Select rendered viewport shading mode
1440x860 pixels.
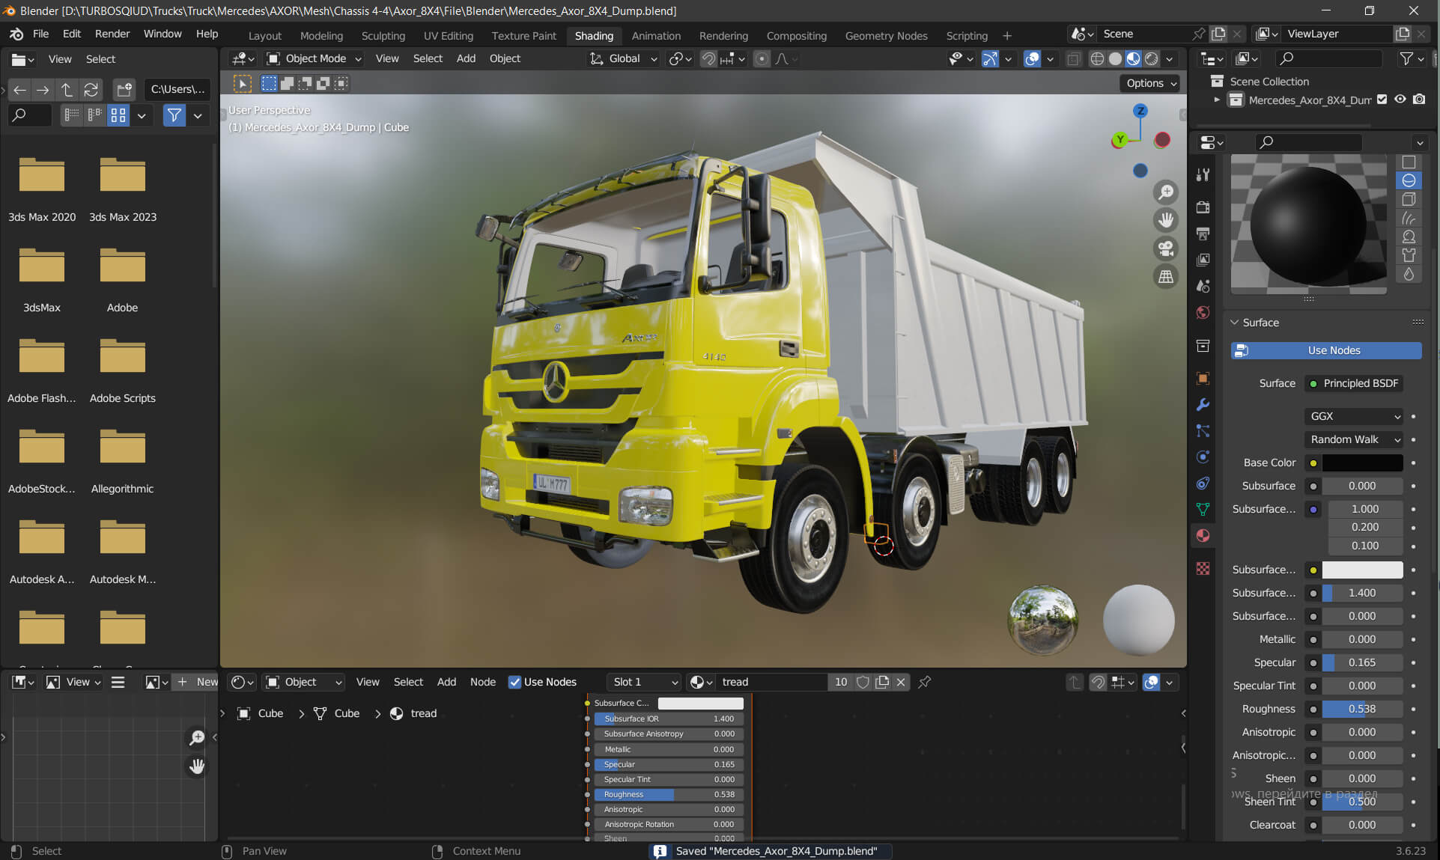pos(1152,58)
